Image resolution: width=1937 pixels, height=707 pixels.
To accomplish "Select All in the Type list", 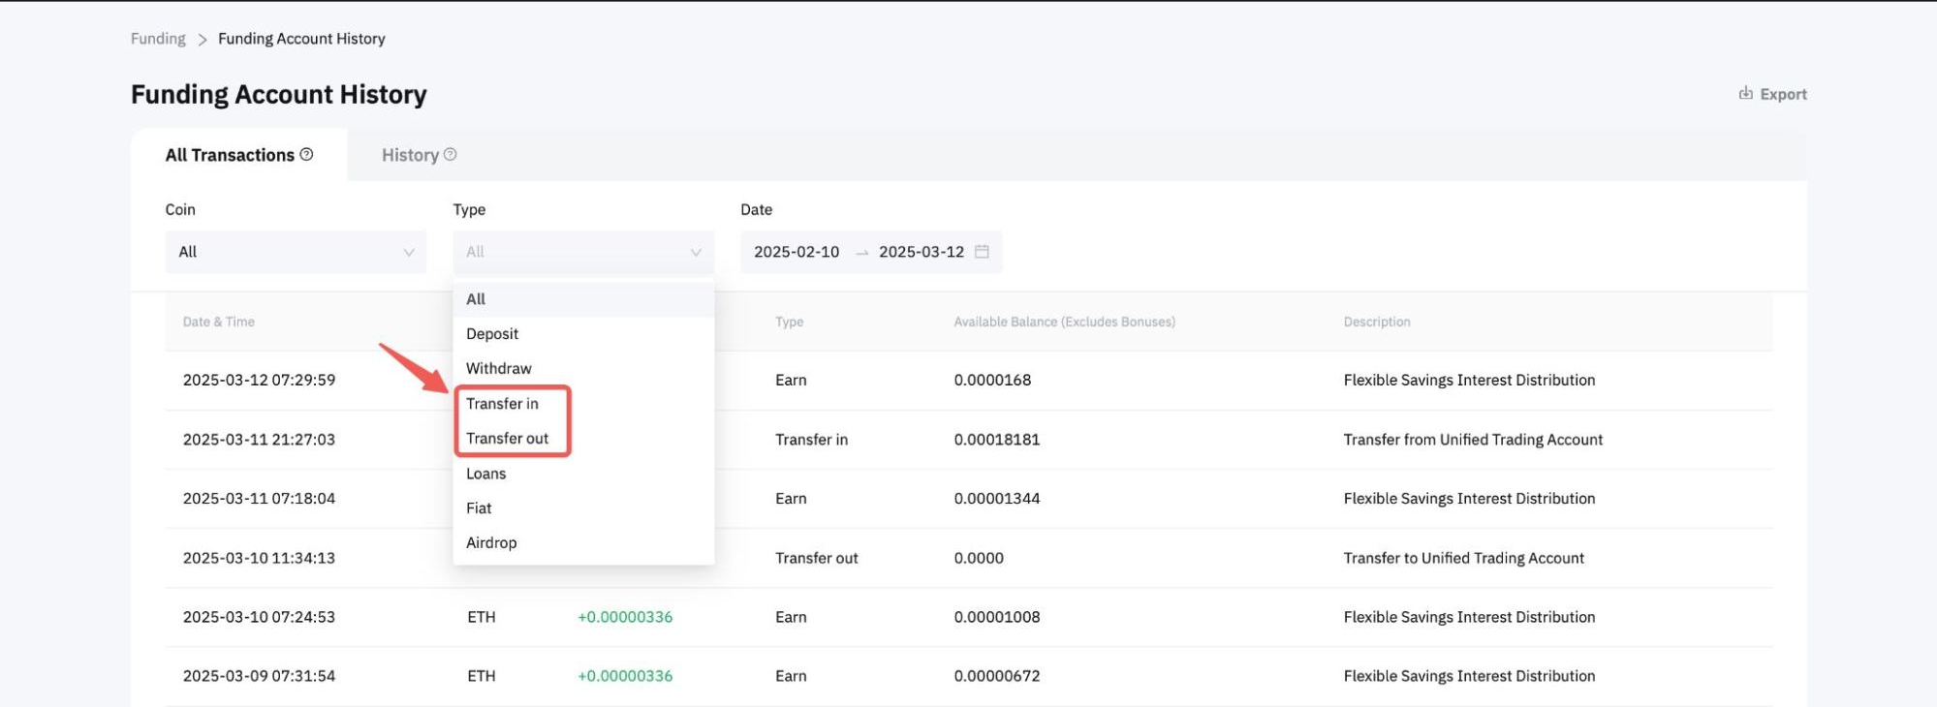I will click(476, 299).
